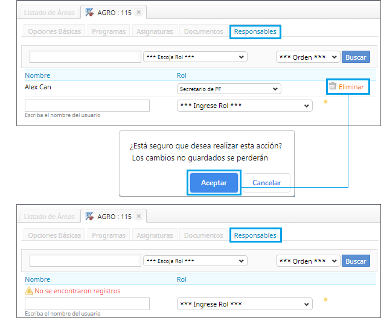
Task: Open Ingrese Rol dropdown in upper window
Action: click(245, 106)
